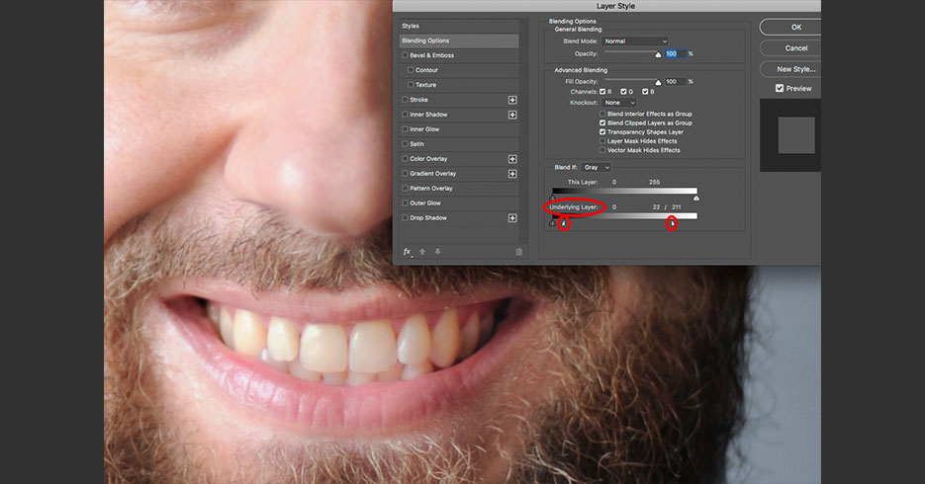925x484 pixels.
Task: Open the Knockout dropdown
Action: (x=619, y=103)
